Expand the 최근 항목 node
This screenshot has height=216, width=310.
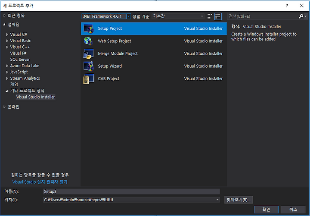(4, 16)
